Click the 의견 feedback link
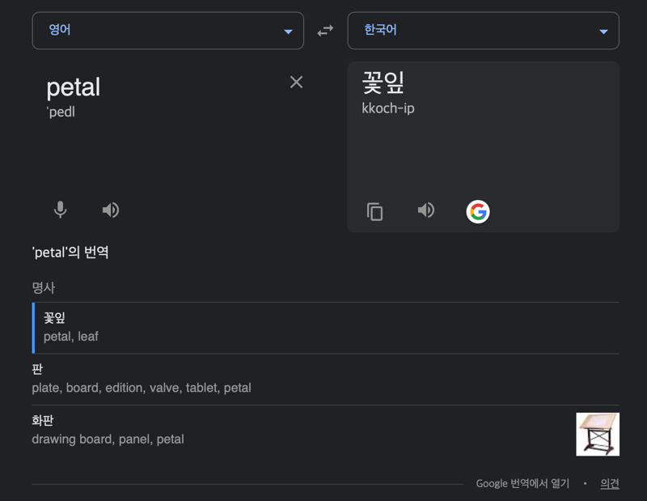 tap(610, 484)
